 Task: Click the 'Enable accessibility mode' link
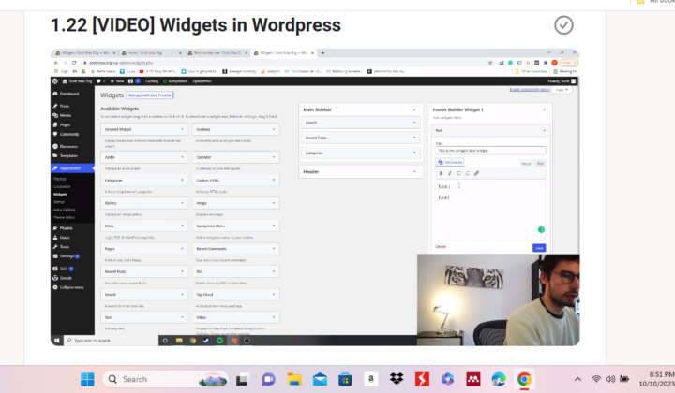point(530,90)
